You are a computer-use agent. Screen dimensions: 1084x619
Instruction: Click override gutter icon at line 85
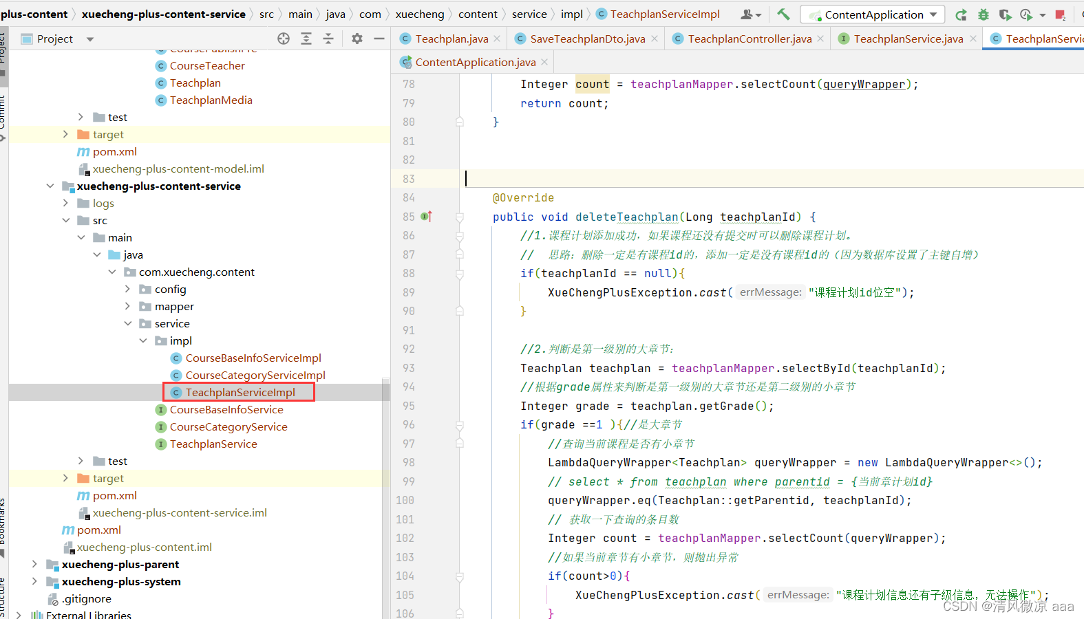(x=426, y=217)
